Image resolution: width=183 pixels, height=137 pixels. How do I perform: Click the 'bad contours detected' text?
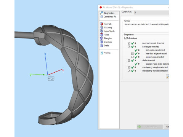155,50
